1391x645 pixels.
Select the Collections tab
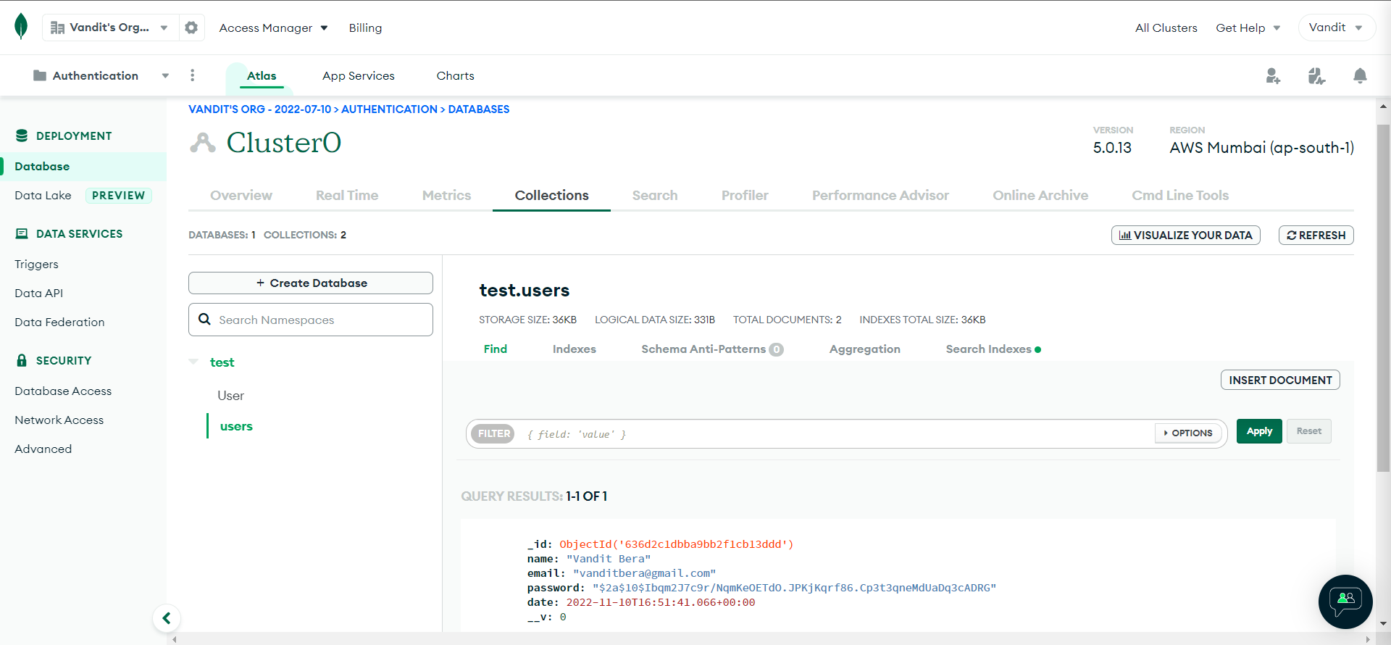tap(551, 195)
